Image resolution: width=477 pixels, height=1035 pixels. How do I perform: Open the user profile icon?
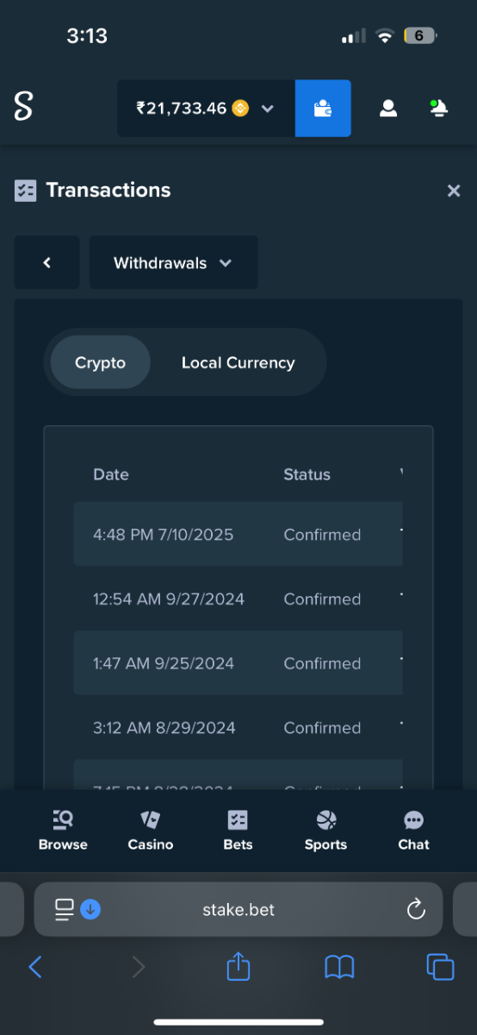pos(388,109)
